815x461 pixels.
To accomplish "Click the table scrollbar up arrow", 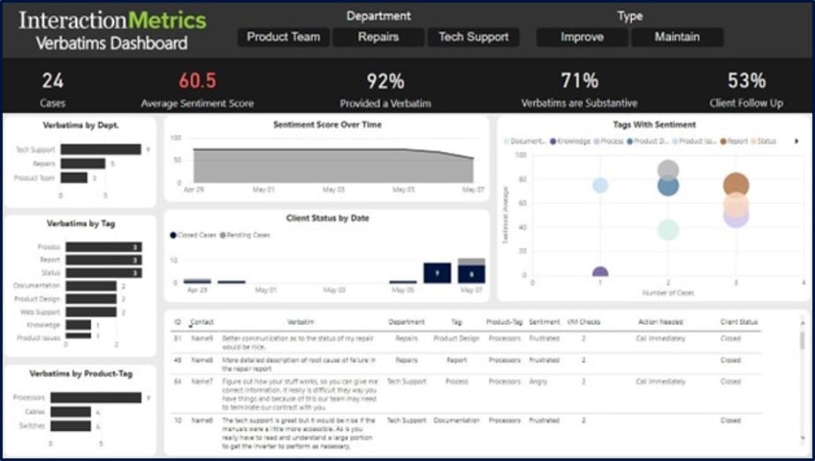I will pyautogui.click(x=803, y=323).
